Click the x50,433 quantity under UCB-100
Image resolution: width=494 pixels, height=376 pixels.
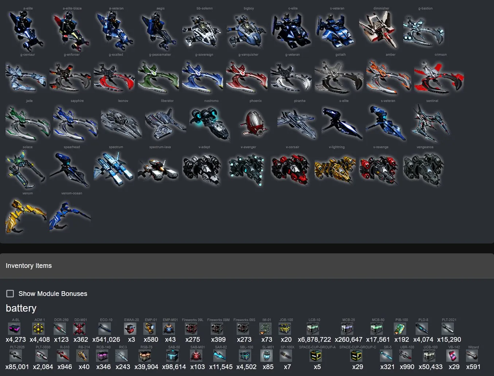tap(431, 367)
